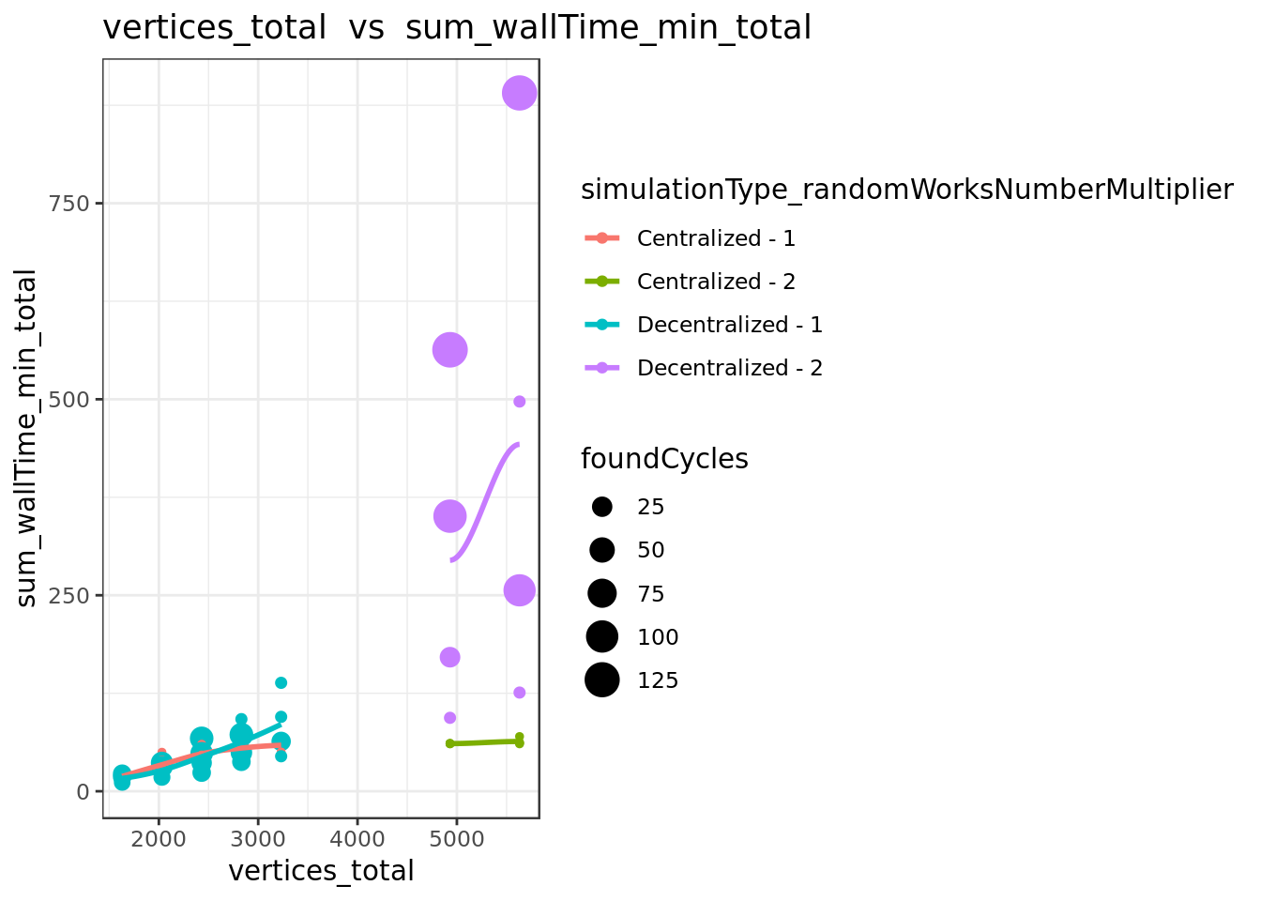Click the y-axis tick label 0
The image size is (1261, 901).
(84, 792)
